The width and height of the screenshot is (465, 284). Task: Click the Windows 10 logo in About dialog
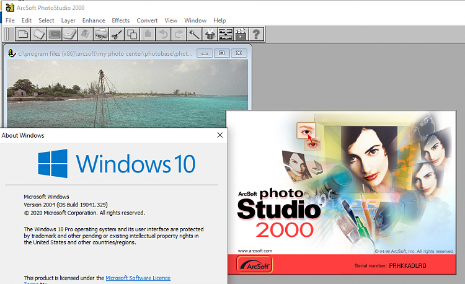[117, 163]
